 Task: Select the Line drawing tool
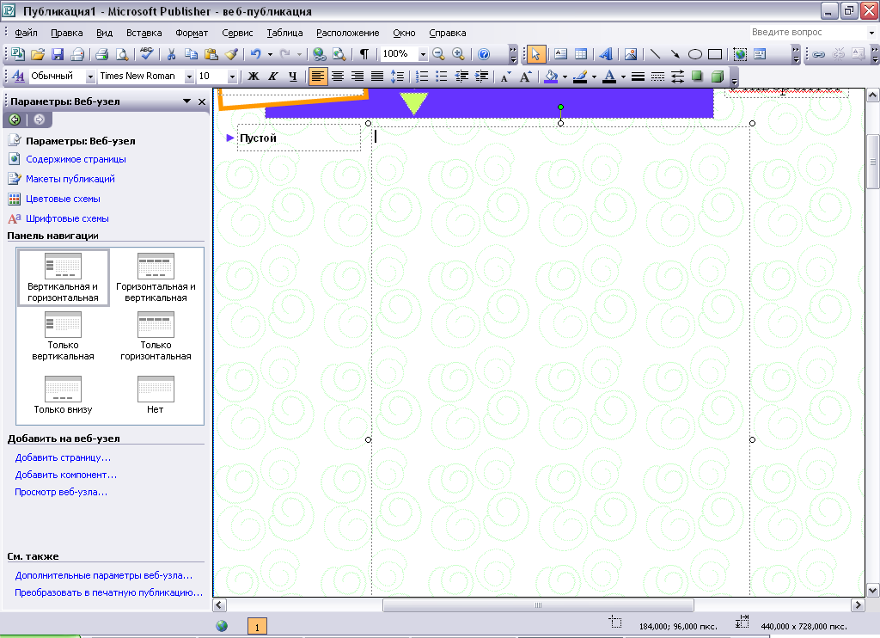point(655,54)
